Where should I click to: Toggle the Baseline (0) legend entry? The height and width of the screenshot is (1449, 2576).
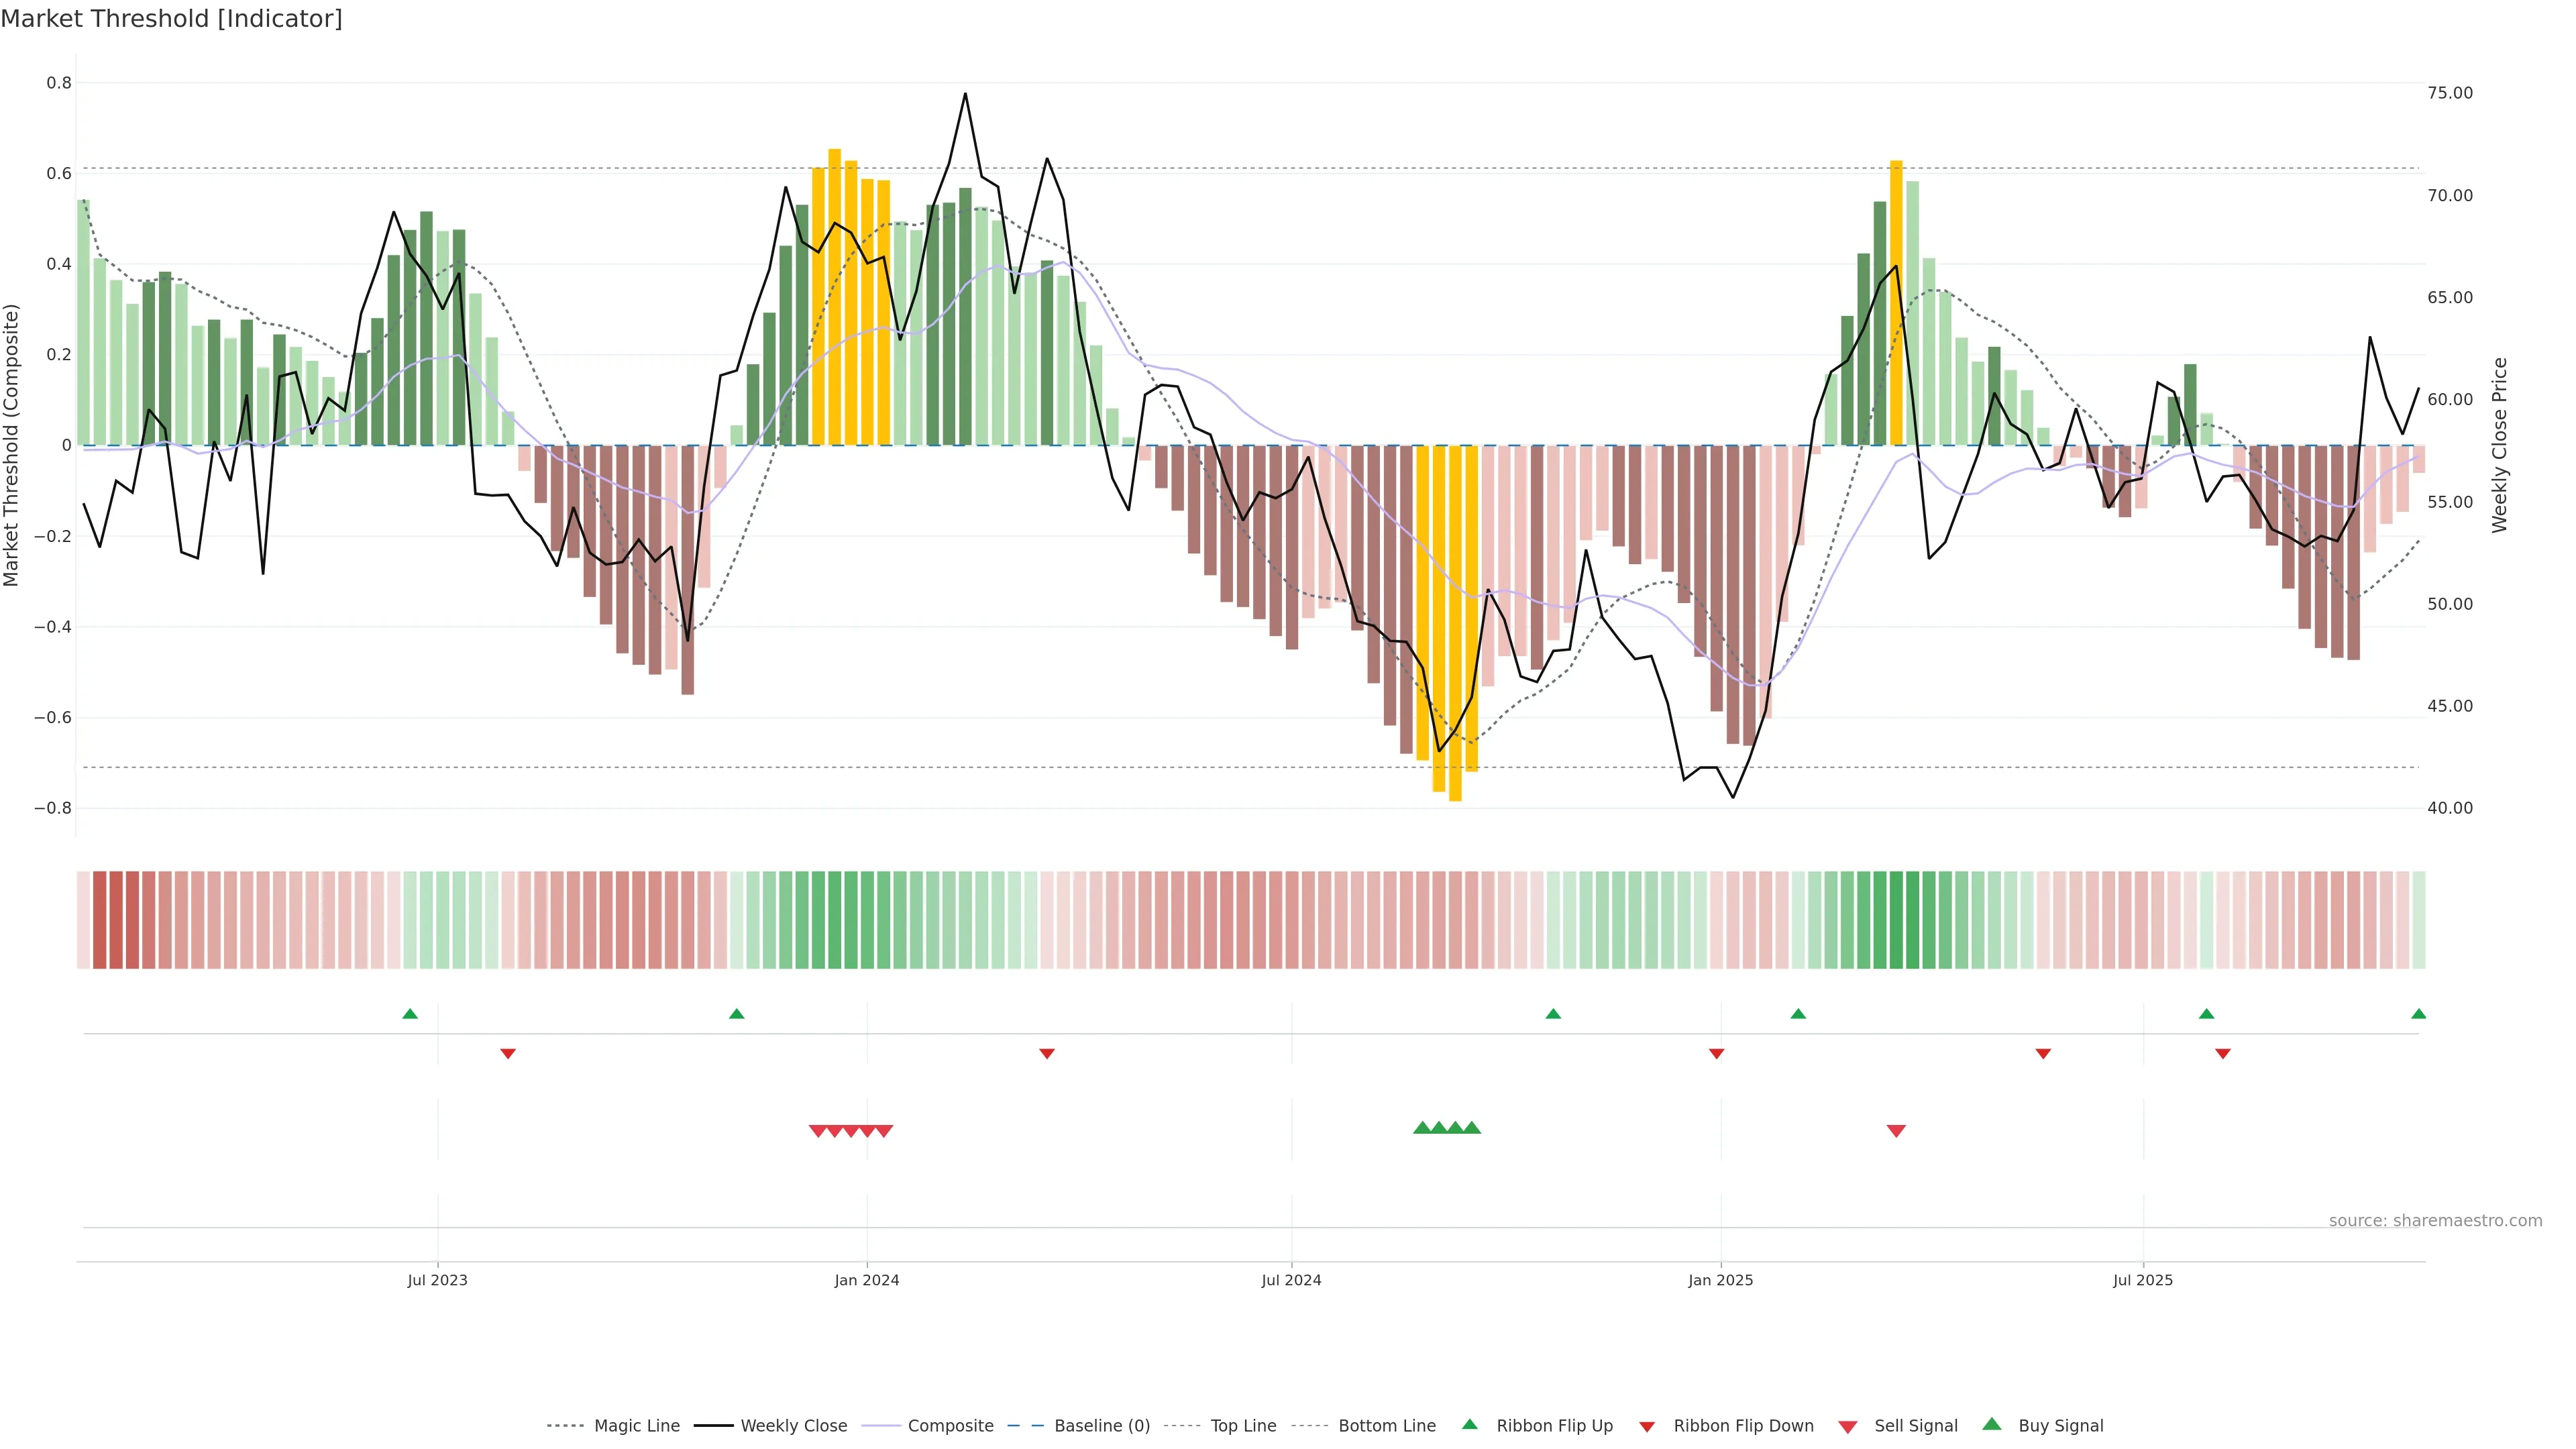(x=1101, y=1426)
